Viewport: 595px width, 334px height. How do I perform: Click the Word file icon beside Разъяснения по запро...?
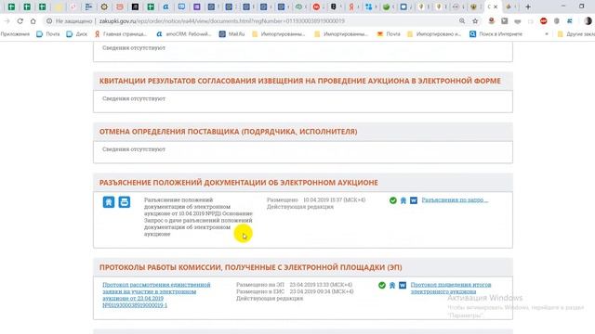(x=413, y=200)
